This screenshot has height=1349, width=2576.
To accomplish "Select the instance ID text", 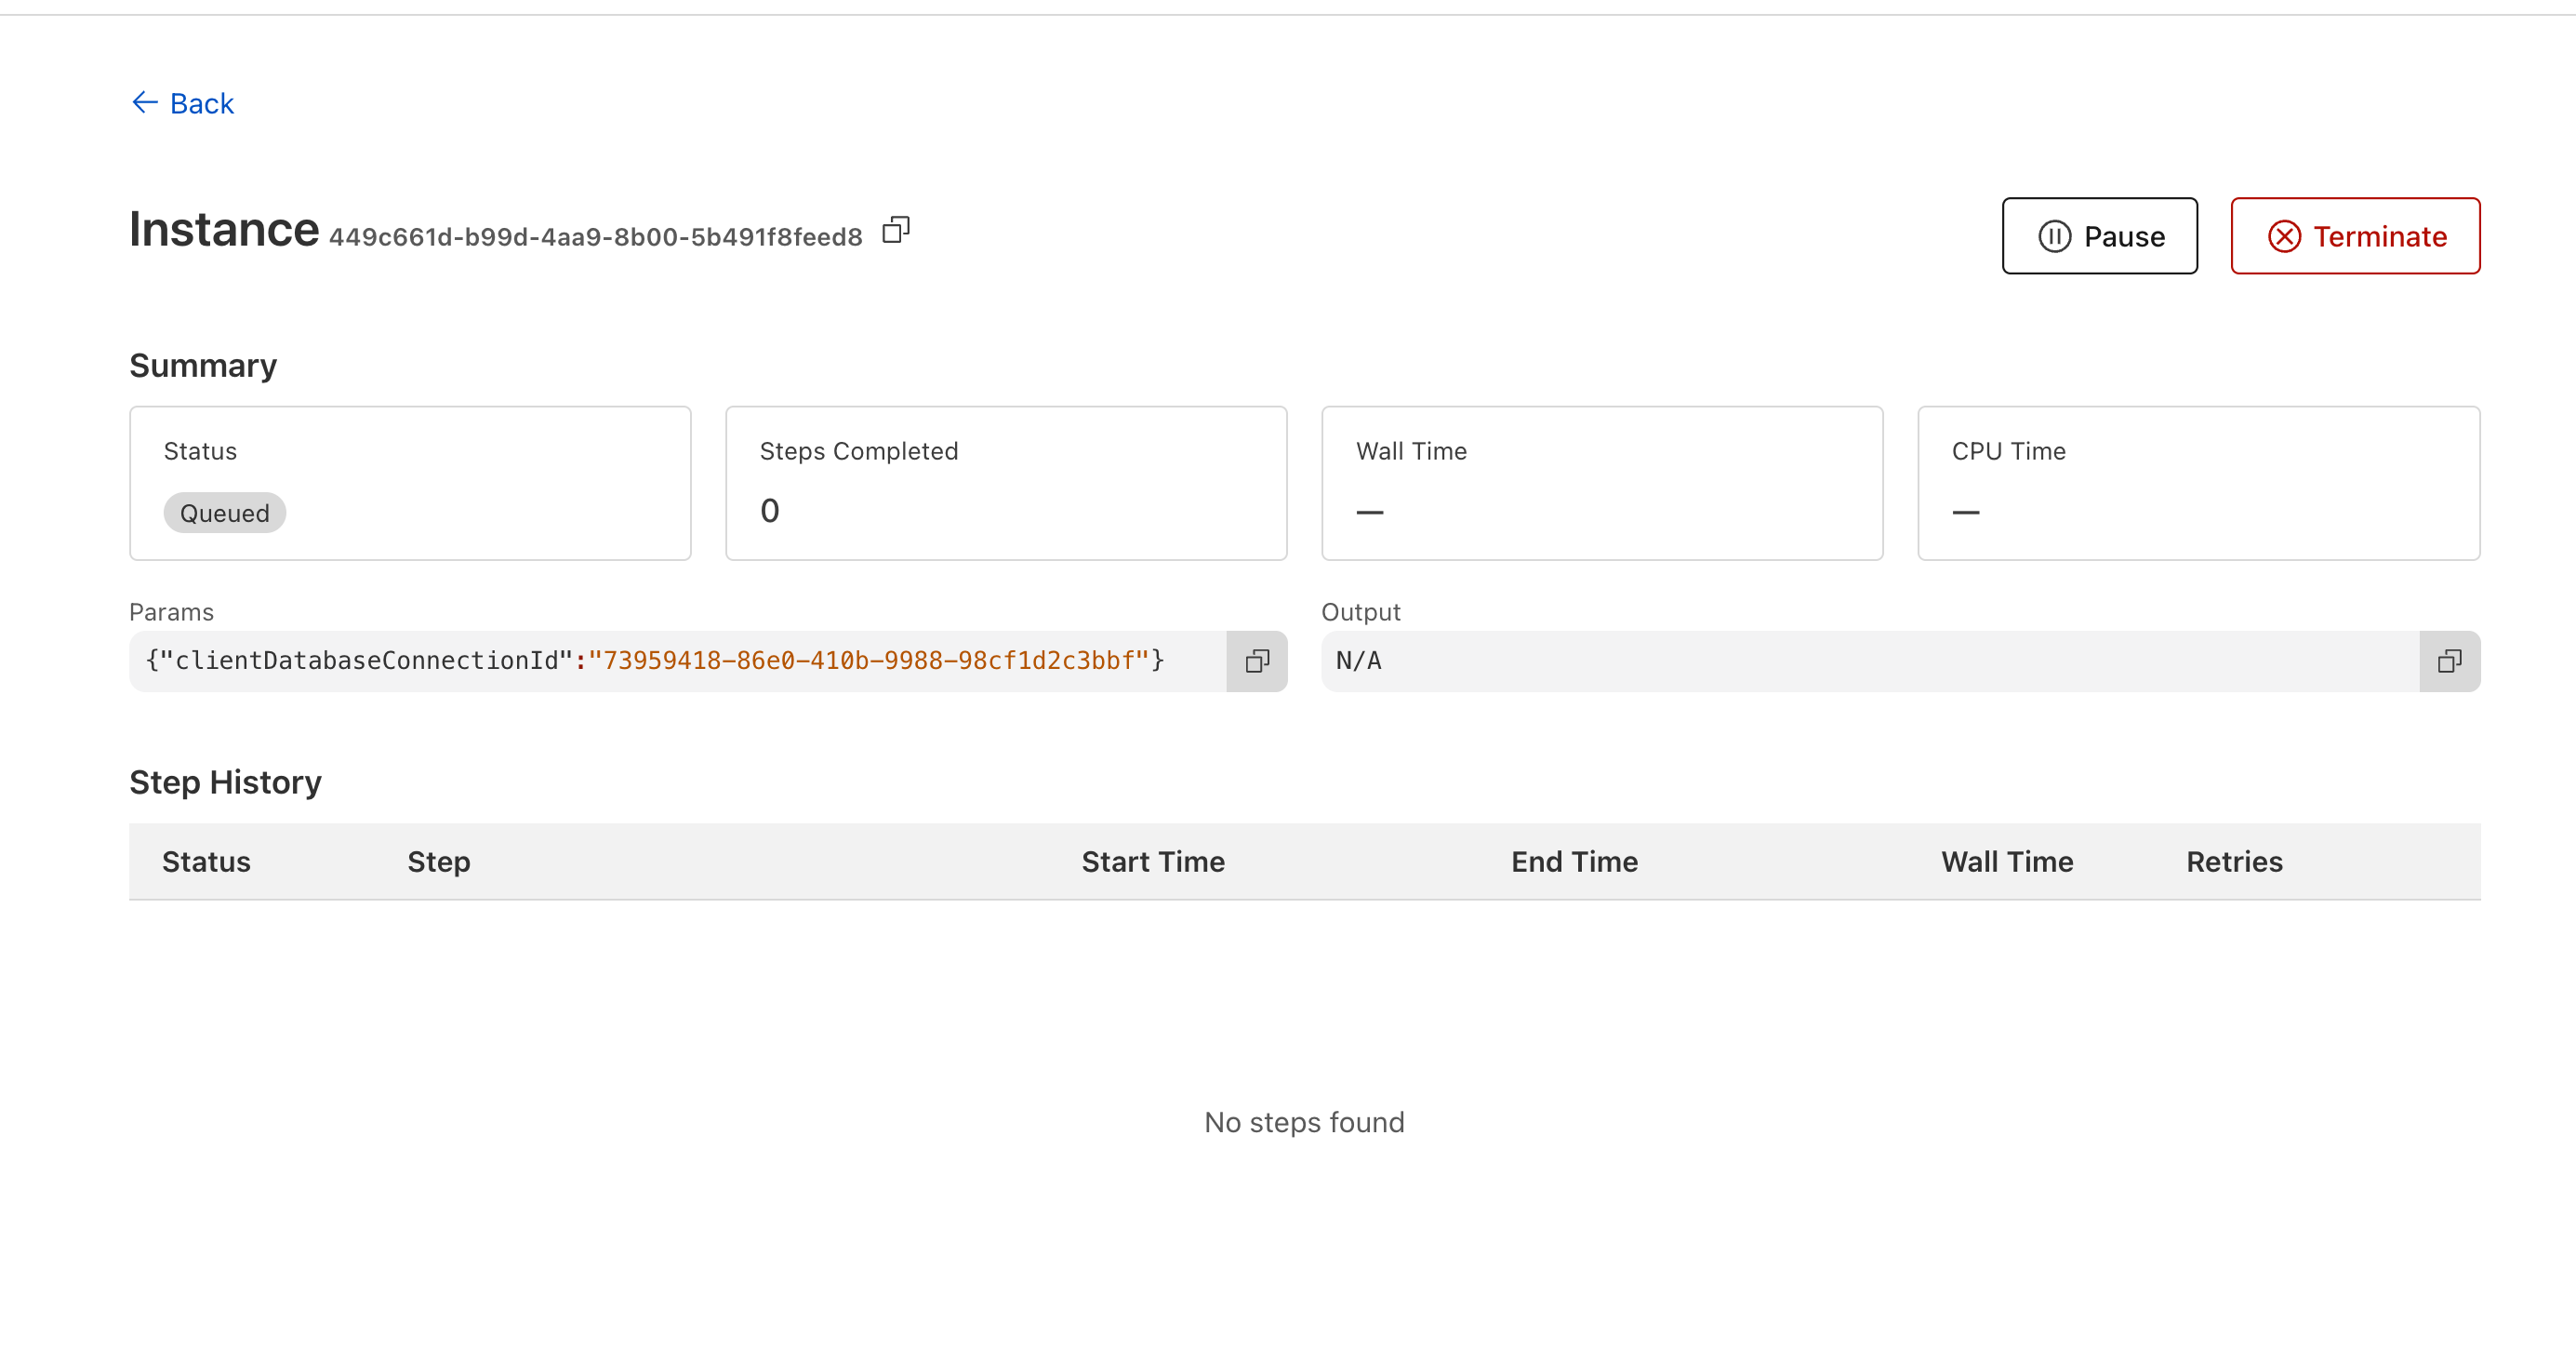I will pyautogui.click(x=595, y=237).
